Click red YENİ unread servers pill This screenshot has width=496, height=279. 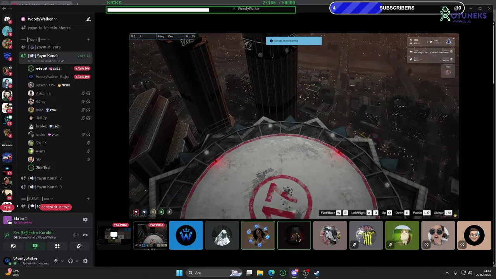[x=7, y=207]
